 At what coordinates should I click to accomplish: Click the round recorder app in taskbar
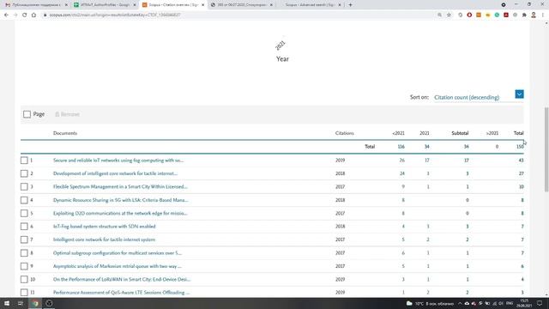[49, 303]
